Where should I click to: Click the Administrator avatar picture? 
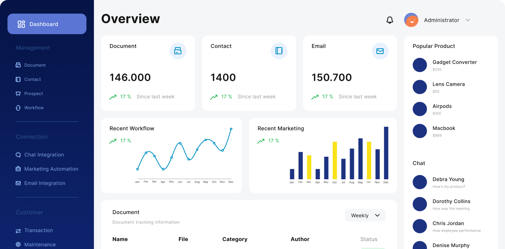coord(411,20)
